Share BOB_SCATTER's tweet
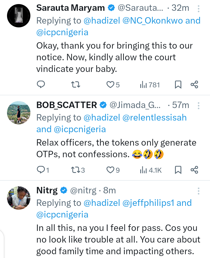The image size is (210, 258). [x=194, y=170]
